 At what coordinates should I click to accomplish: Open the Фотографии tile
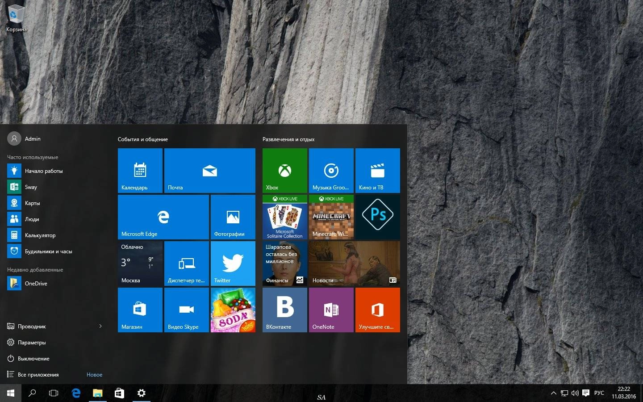click(233, 217)
